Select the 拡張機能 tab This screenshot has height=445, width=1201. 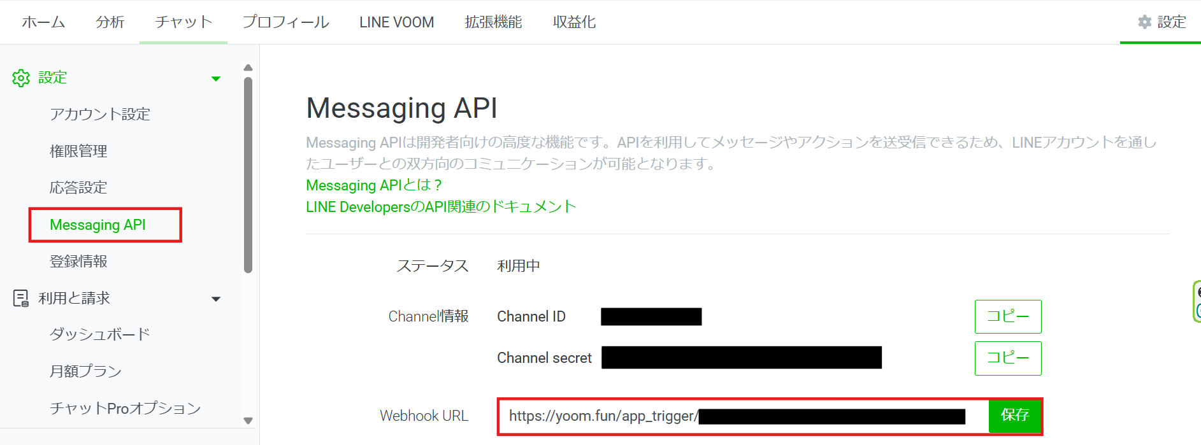[x=493, y=22]
